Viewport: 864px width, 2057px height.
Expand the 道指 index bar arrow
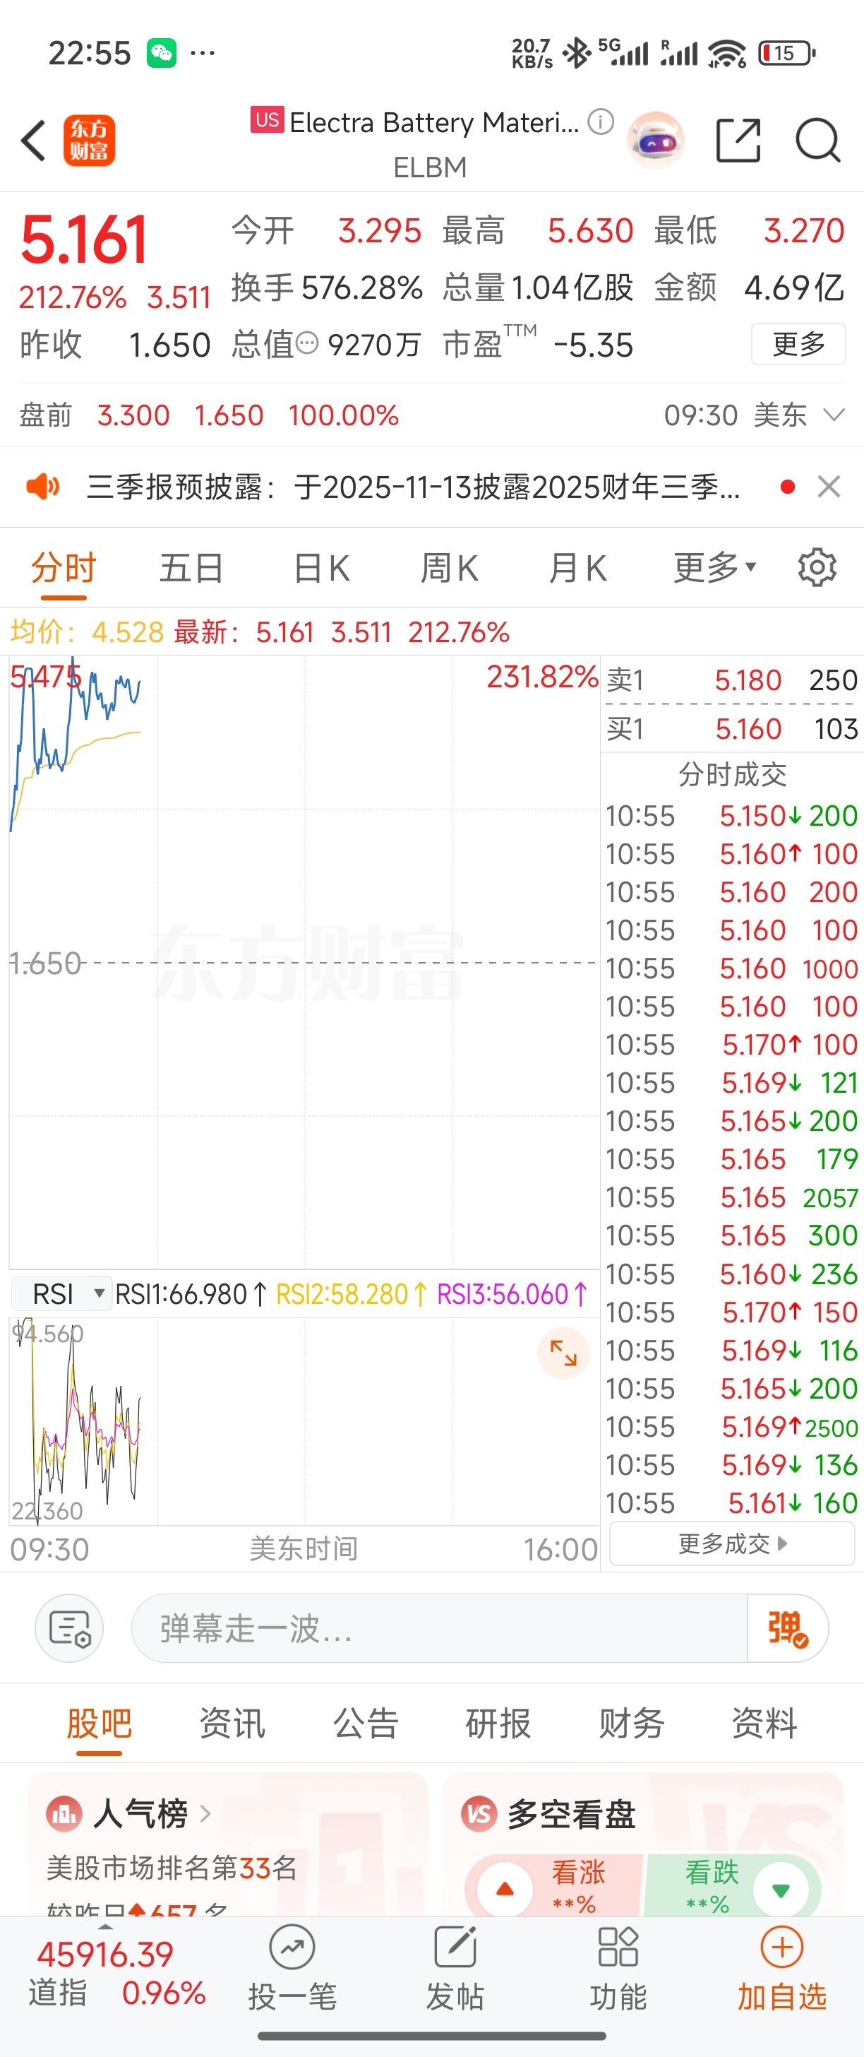click(105, 1928)
